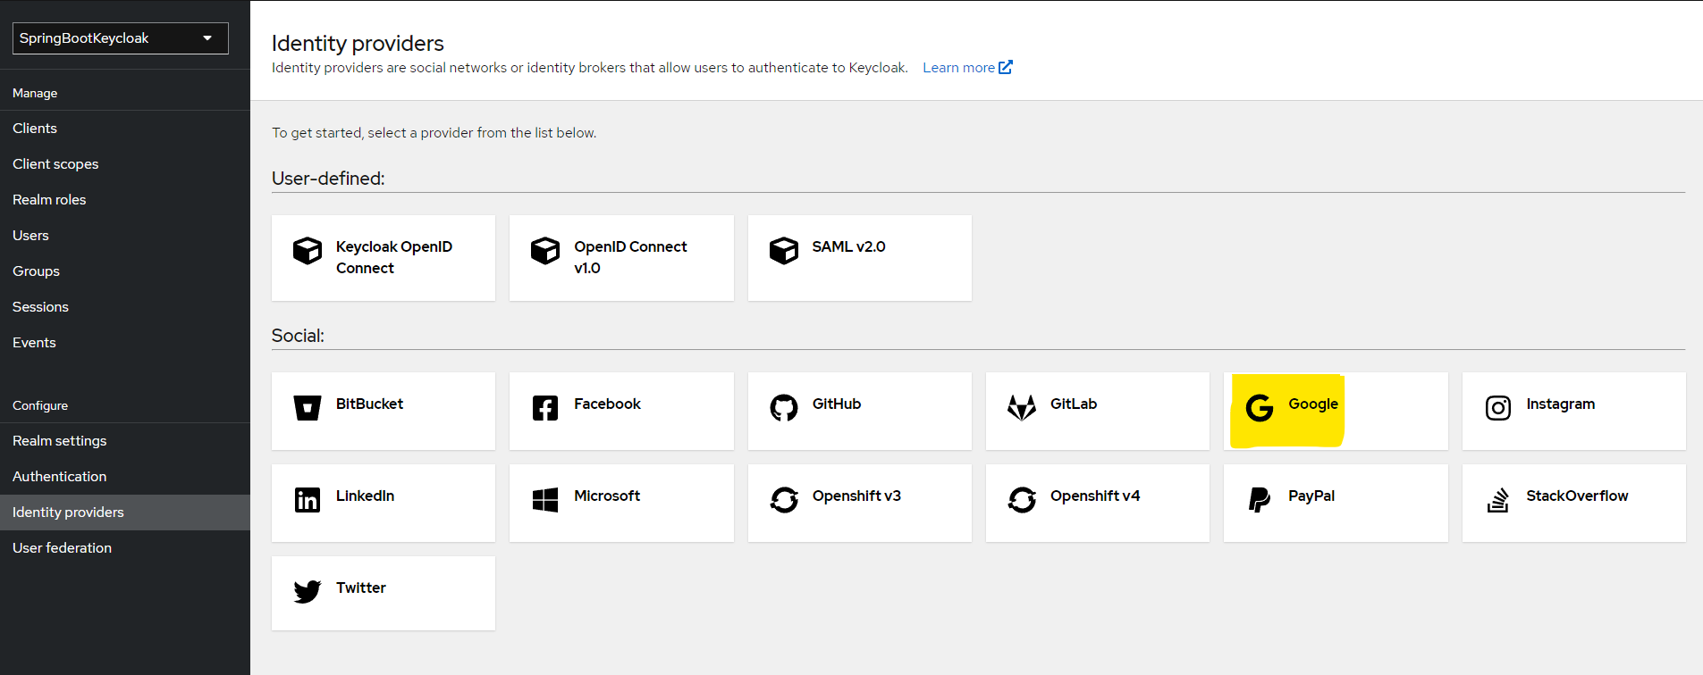Open Groups from the sidebar
The height and width of the screenshot is (675, 1703).
point(125,271)
